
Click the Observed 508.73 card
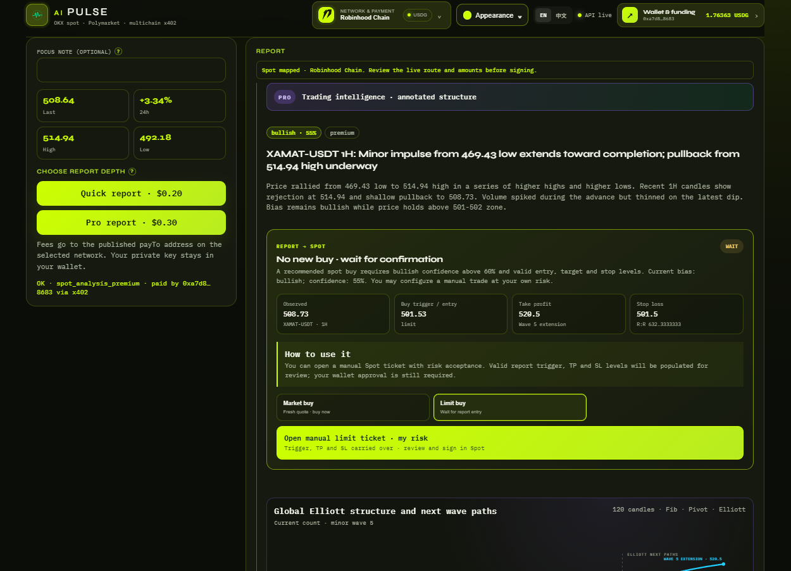[x=333, y=314]
